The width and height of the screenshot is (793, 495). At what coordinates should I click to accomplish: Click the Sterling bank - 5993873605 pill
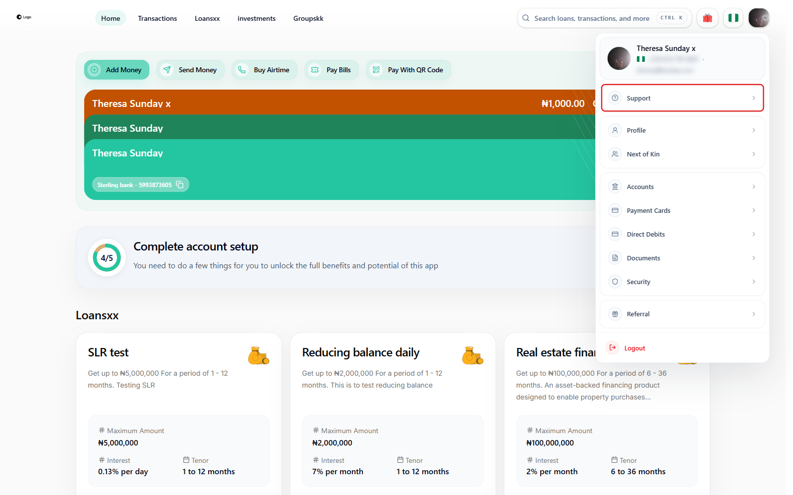[140, 185]
